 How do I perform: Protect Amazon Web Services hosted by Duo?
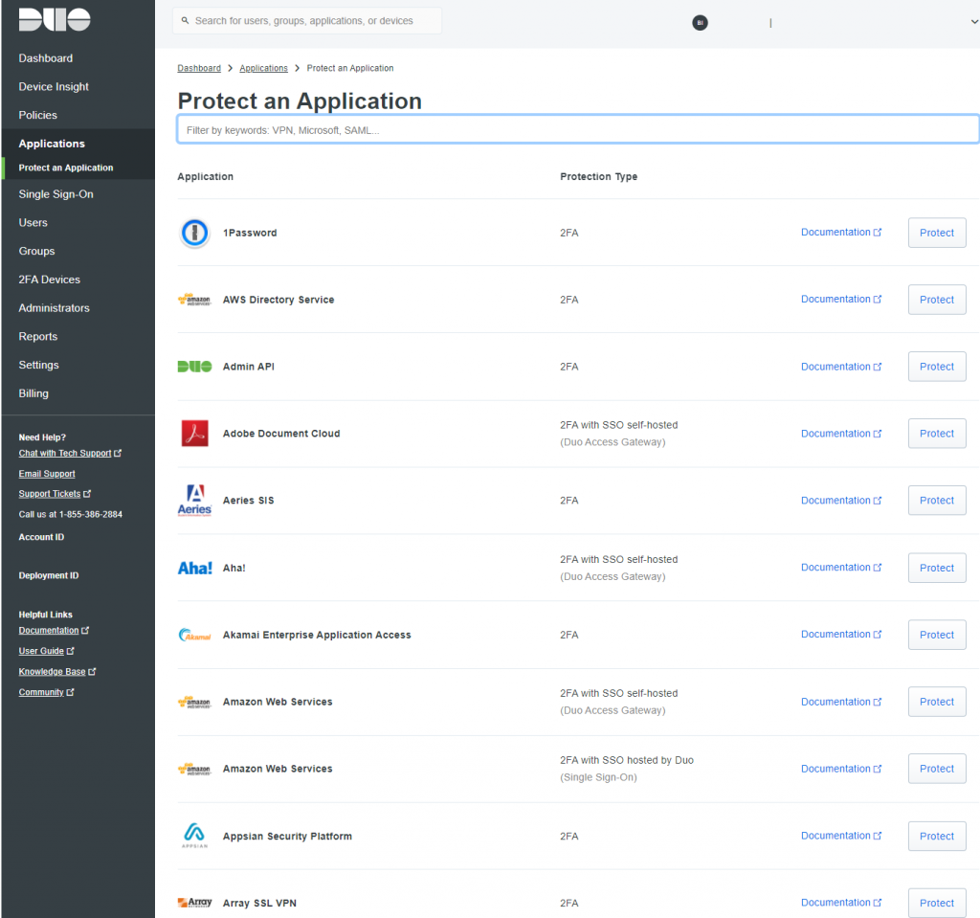(937, 769)
